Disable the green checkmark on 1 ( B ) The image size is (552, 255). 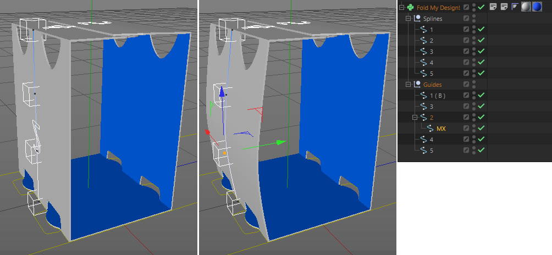pyautogui.click(x=481, y=95)
